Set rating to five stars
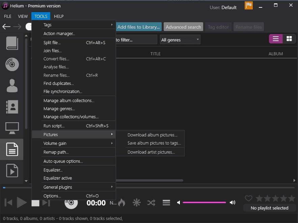This screenshot has height=223, width=298. (x=292, y=198)
